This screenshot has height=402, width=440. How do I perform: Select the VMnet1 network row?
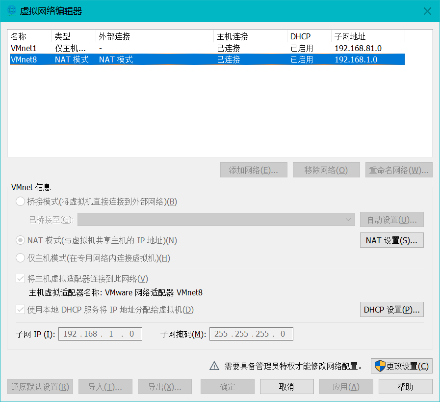[207, 48]
